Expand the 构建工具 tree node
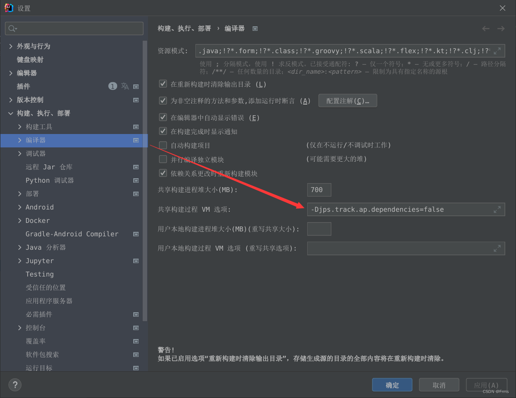 tap(20, 126)
